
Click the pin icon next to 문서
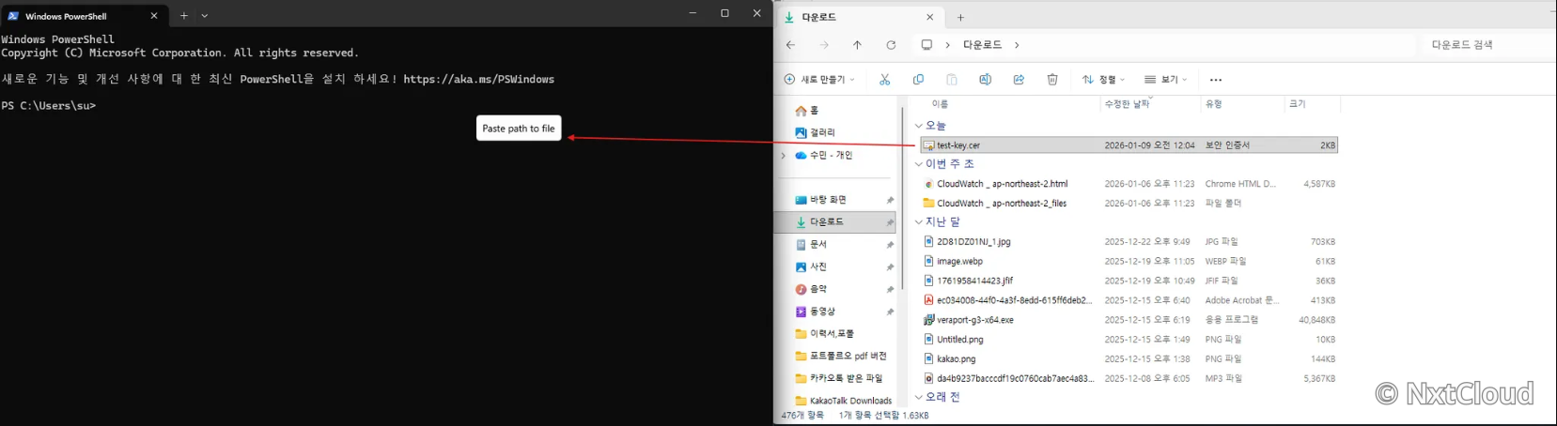890,245
